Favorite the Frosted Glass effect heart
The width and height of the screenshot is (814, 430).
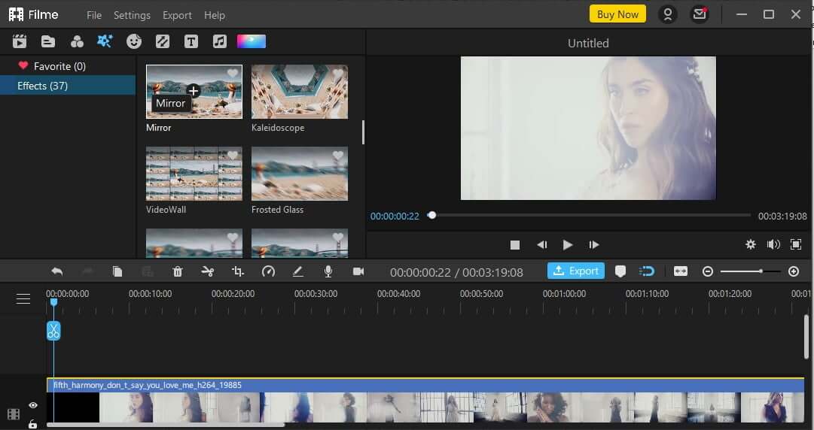tap(338, 156)
